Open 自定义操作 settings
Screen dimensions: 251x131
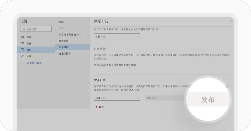click(65, 54)
